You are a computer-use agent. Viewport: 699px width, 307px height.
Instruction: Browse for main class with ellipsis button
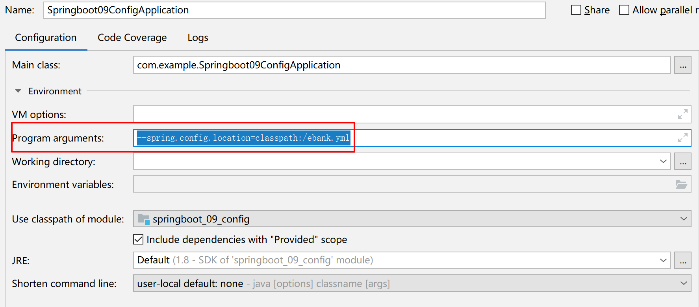coord(683,65)
